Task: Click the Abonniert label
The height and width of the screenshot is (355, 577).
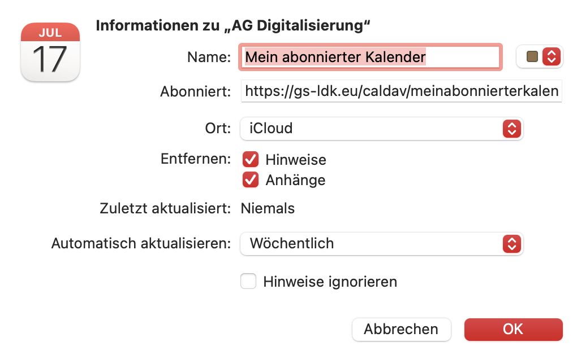Action: point(195,91)
